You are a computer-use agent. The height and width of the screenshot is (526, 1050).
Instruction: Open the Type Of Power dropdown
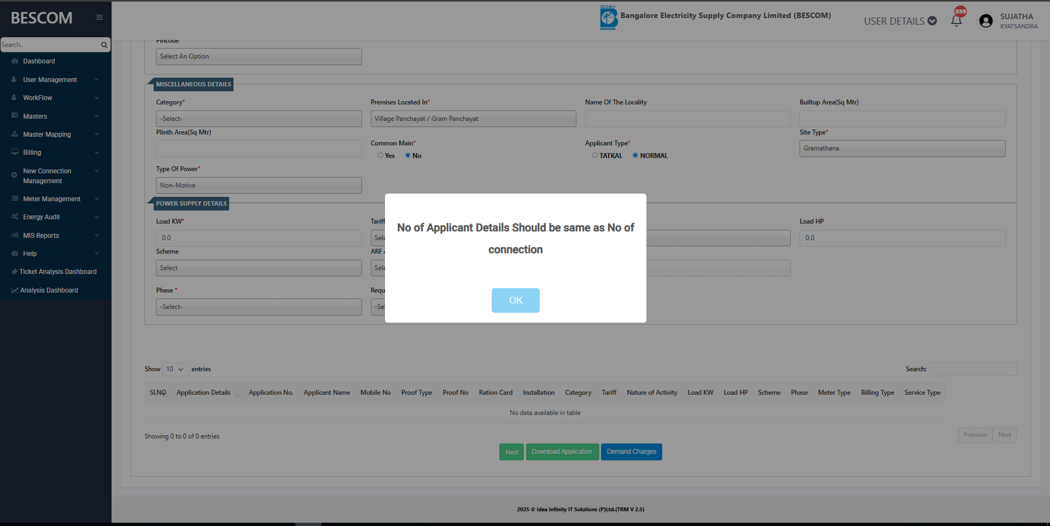(x=259, y=185)
